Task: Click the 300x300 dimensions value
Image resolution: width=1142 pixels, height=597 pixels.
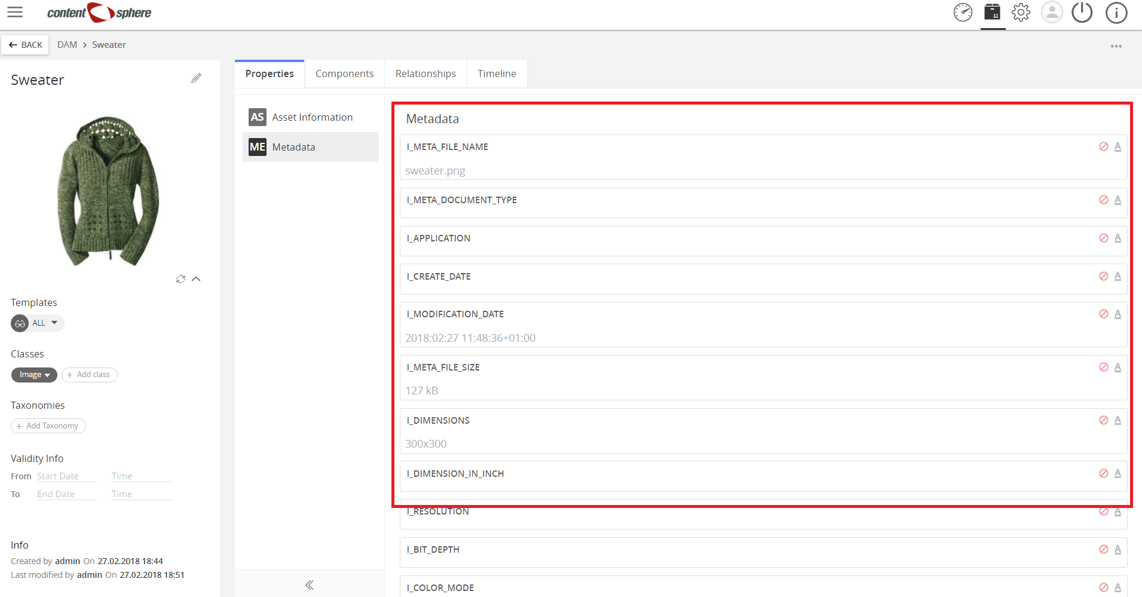Action: pyautogui.click(x=426, y=444)
